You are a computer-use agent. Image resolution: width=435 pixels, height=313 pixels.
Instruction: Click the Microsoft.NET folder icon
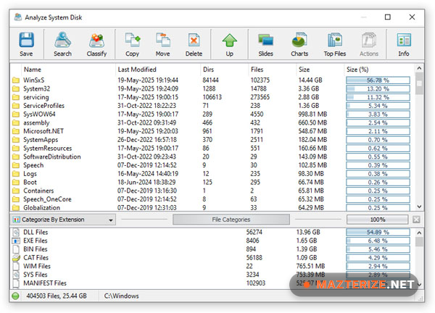point(16,131)
